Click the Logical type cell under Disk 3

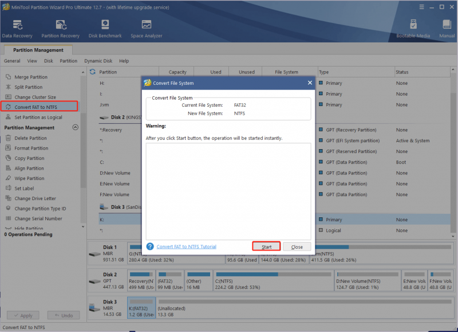(333, 231)
